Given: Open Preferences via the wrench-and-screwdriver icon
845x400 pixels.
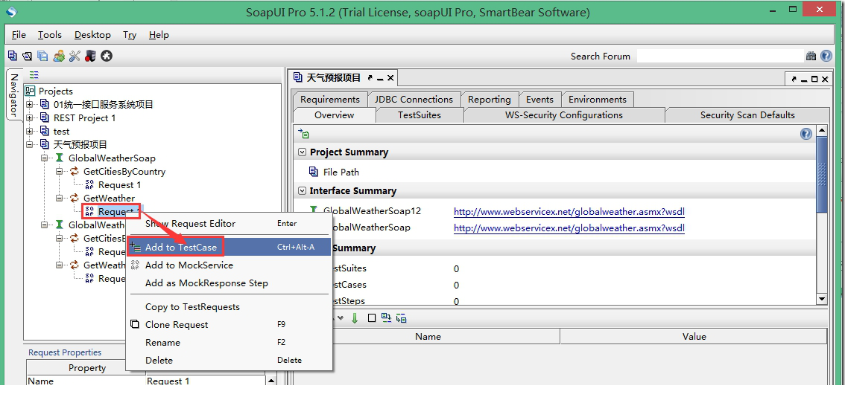Looking at the screenshot, I should pyautogui.click(x=75, y=56).
